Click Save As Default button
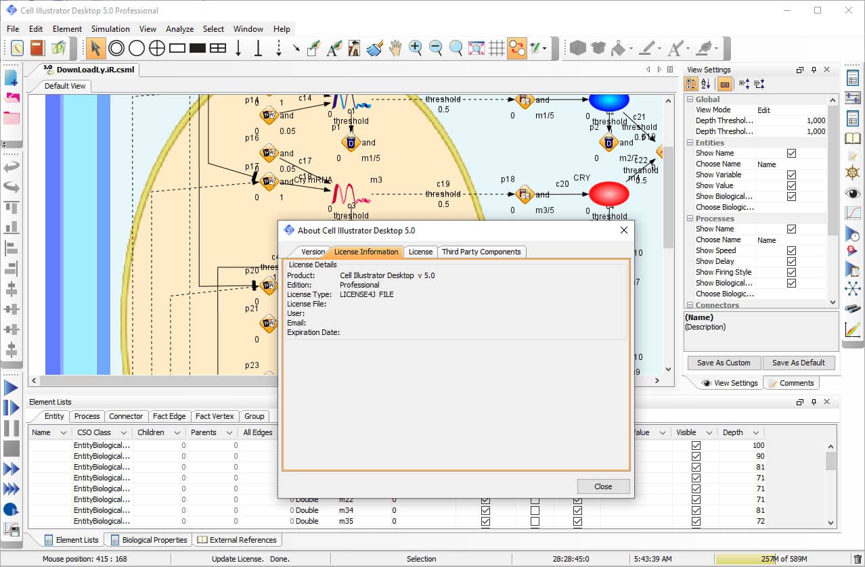This screenshot has width=865, height=567. (x=799, y=363)
